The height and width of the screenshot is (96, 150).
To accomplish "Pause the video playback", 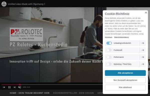I will point(9,87).
